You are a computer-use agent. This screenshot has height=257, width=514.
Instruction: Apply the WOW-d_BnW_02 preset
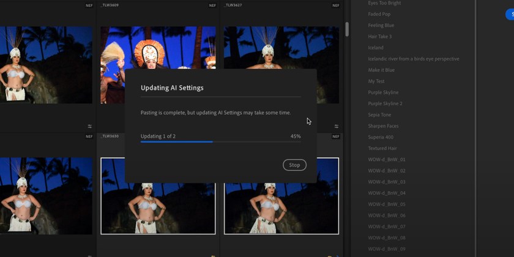point(387,171)
